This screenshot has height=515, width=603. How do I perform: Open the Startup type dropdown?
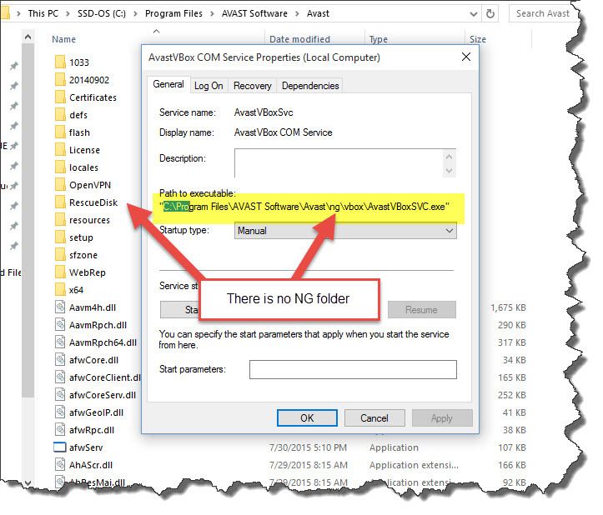pyautogui.click(x=345, y=231)
